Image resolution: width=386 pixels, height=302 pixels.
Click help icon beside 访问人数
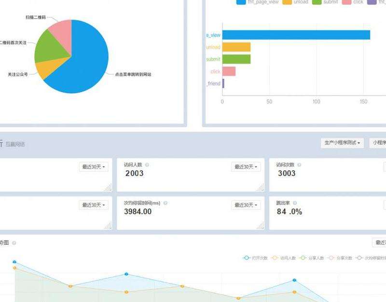(x=147, y=165)
